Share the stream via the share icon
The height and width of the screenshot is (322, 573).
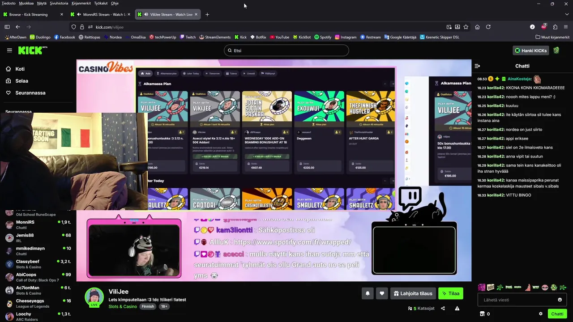tap(443, 308)
